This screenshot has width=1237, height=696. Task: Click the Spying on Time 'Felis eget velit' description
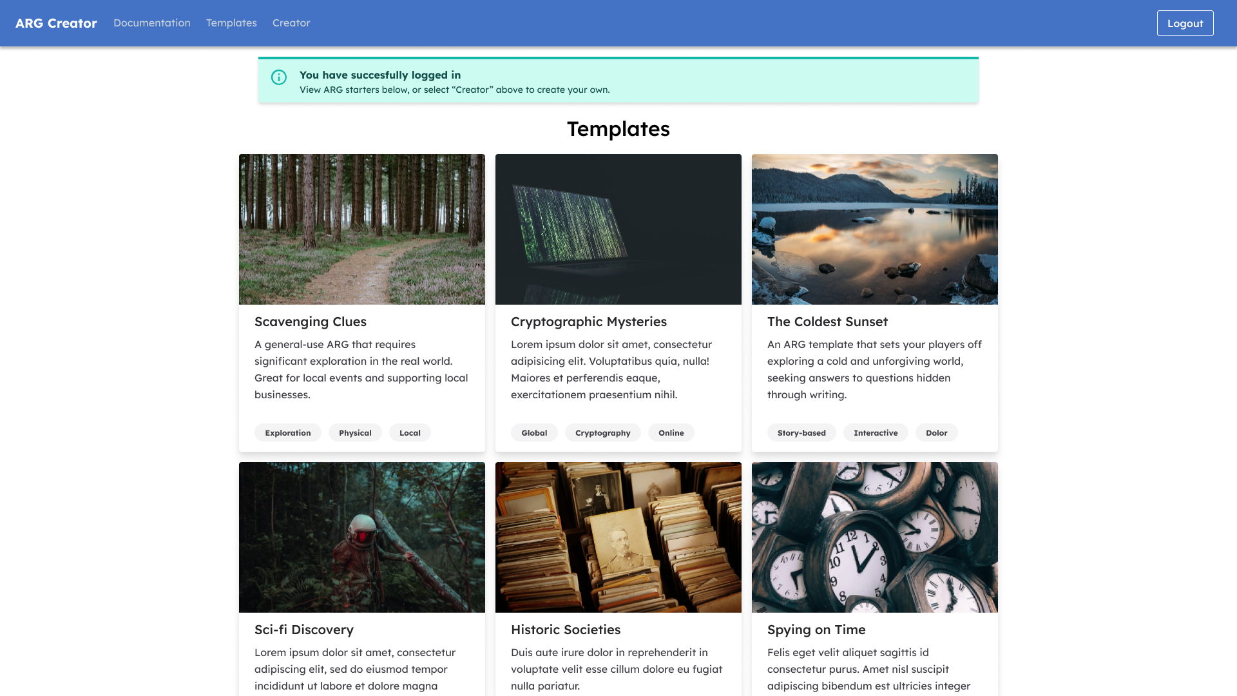pyautogui.click(x=868, y=670)
